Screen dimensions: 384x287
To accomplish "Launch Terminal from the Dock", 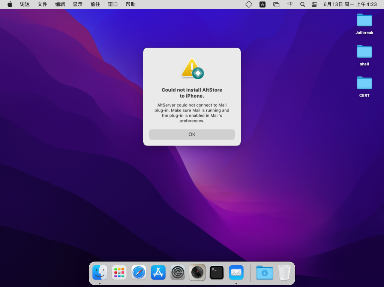I will tap(217, 272).
